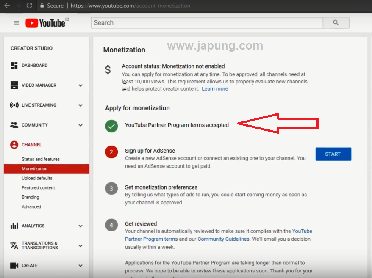
Task: Click the grey step 4 circle
Action: pyautogui.click(x=111, y=225)
